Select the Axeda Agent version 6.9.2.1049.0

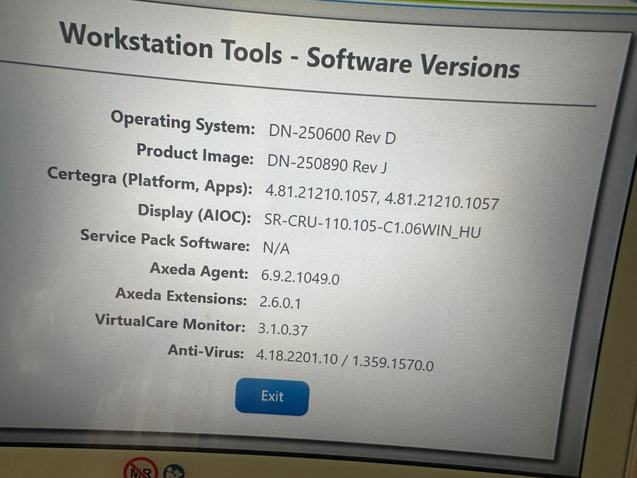300,277
